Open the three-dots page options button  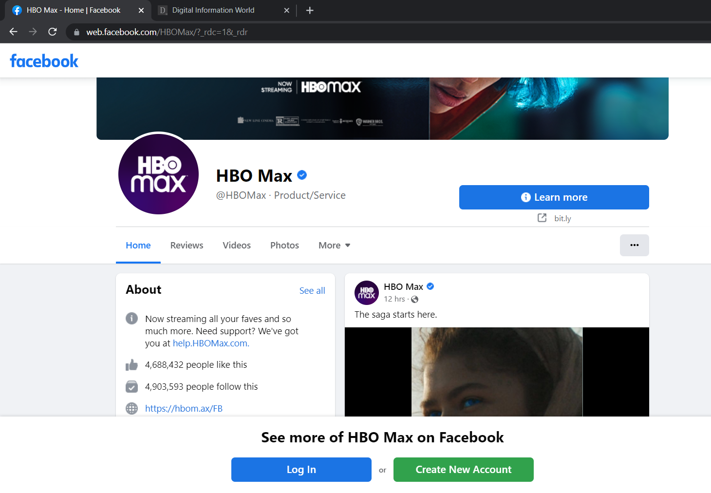coord(634,245)
